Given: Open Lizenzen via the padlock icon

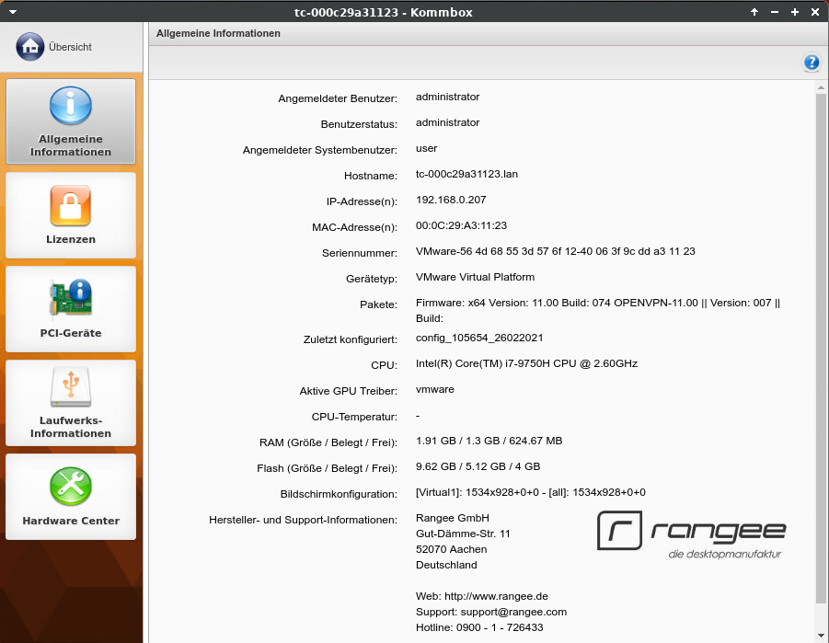Looking at the screenshot, I should tap(71, 205).
